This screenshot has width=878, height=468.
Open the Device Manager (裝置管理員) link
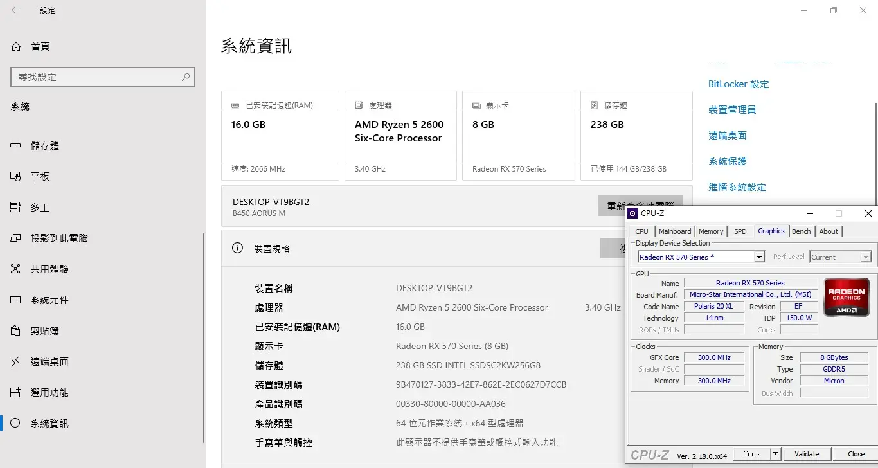point(732,110)
